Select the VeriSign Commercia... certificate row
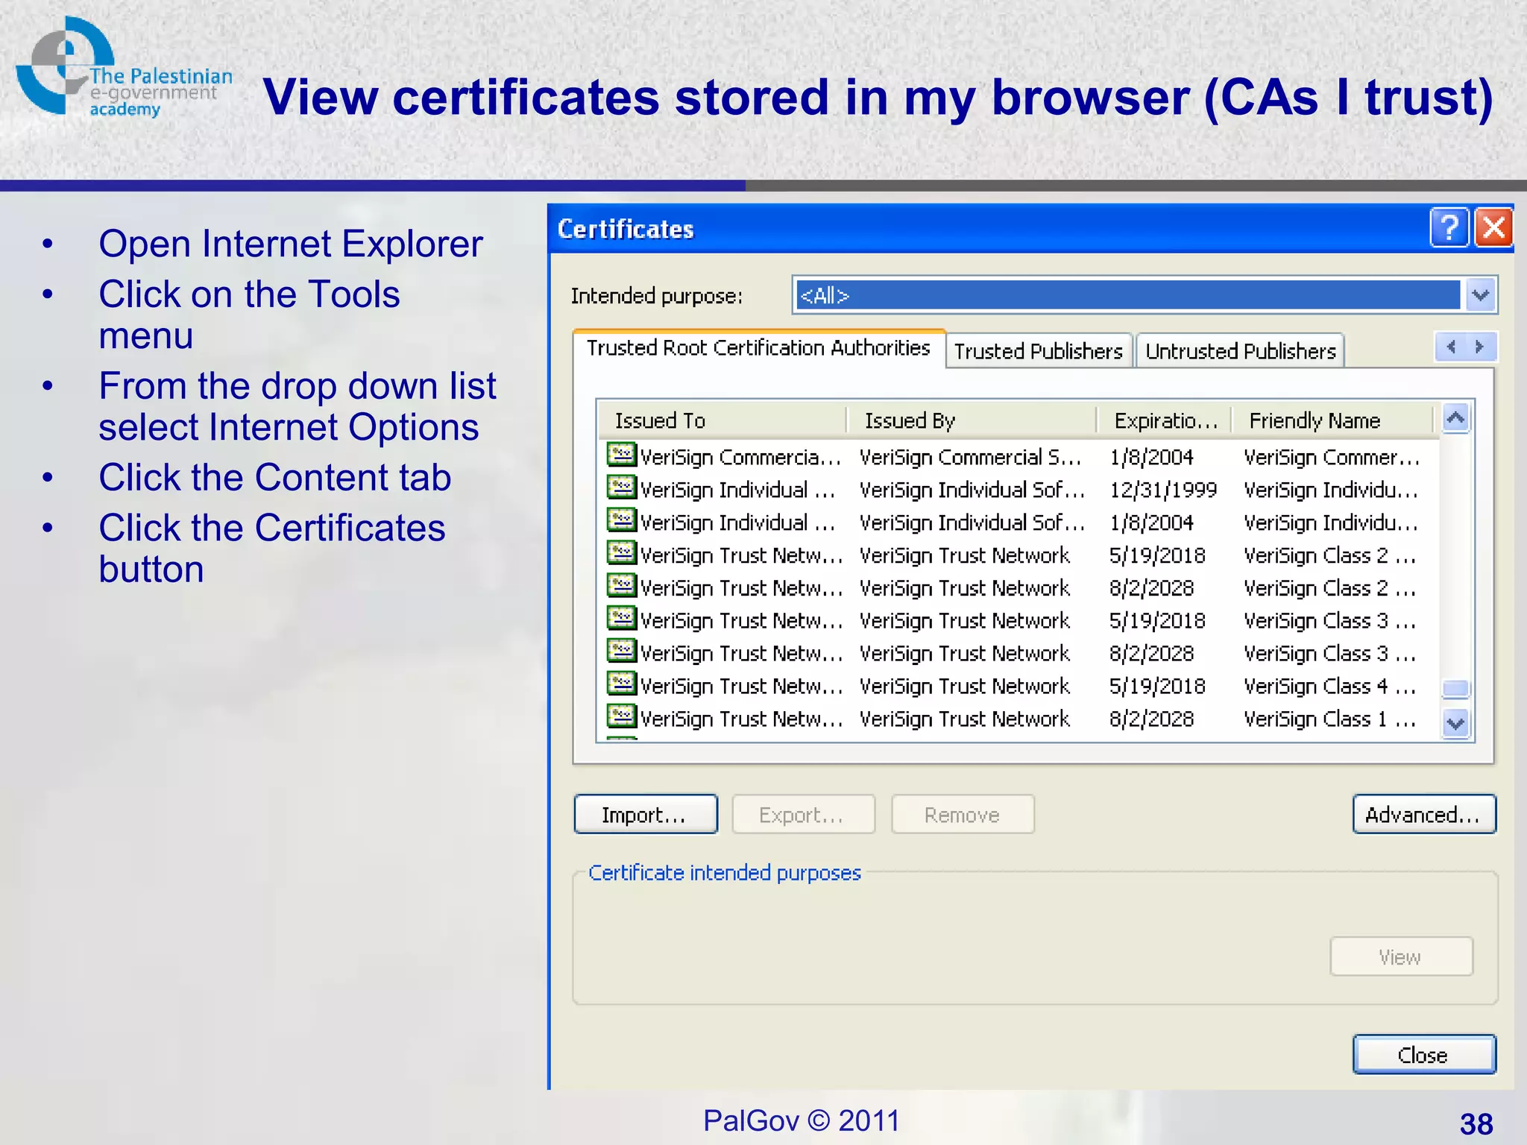 pos(1018,456)
